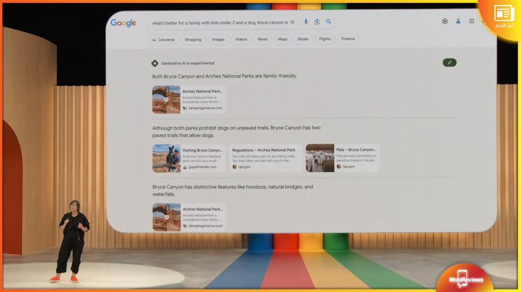Image resolution: width=521 pixels, height=292 pixels.
Task: Click top Samplingamerica.com source label
Action: (x=205, y=108)
